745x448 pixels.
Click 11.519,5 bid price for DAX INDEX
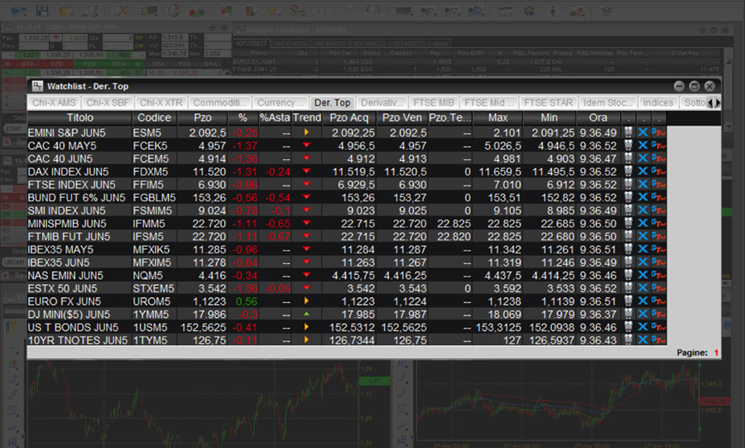click(353, 172)
